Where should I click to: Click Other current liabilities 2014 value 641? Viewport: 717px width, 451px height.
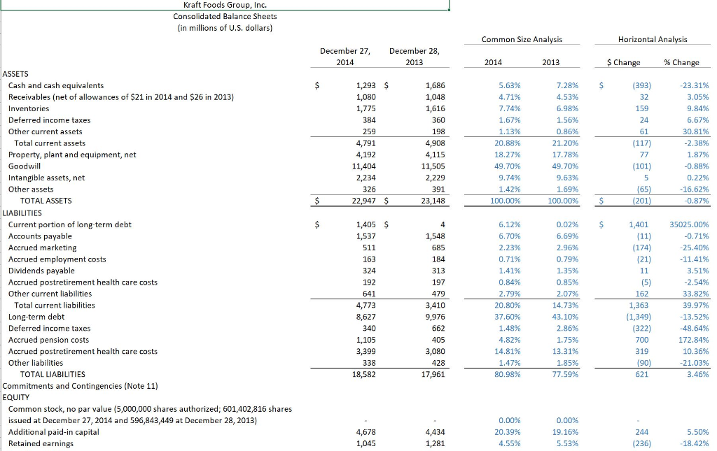[x=368, y=294]
